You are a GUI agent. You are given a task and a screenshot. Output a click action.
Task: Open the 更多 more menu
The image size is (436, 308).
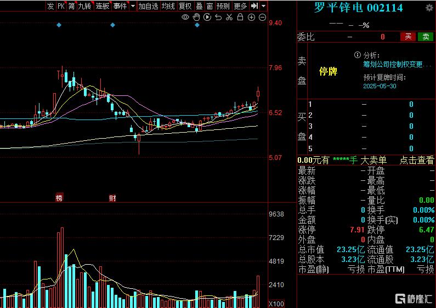240,6
